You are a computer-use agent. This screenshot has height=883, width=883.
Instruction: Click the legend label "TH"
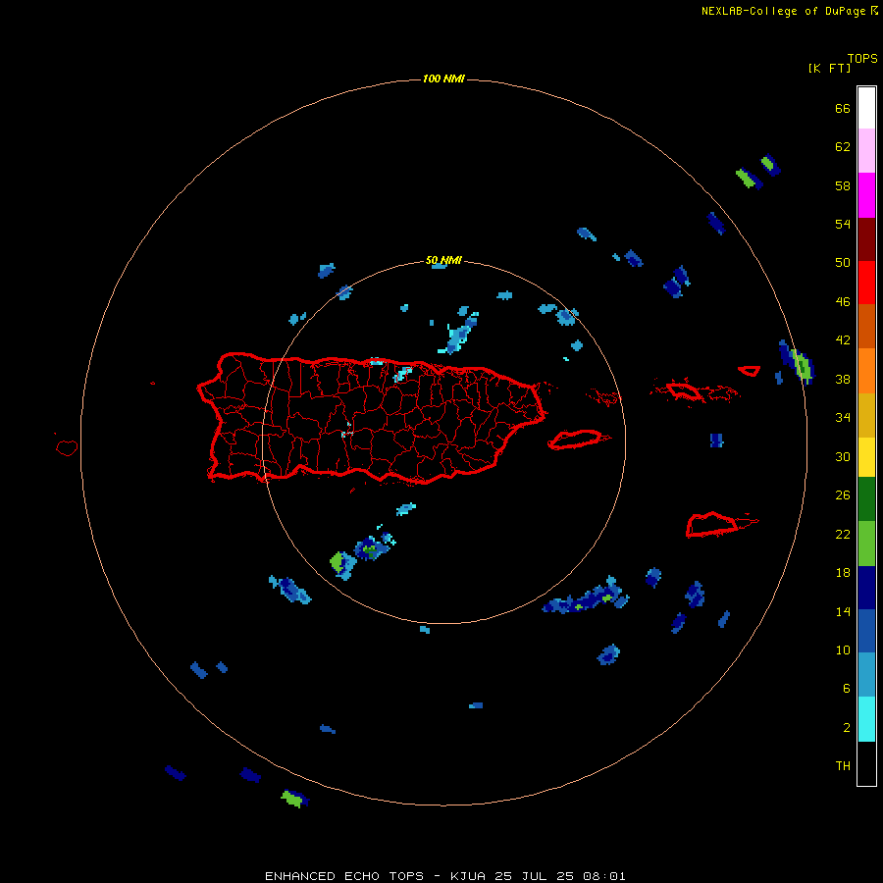coord(843,766)
